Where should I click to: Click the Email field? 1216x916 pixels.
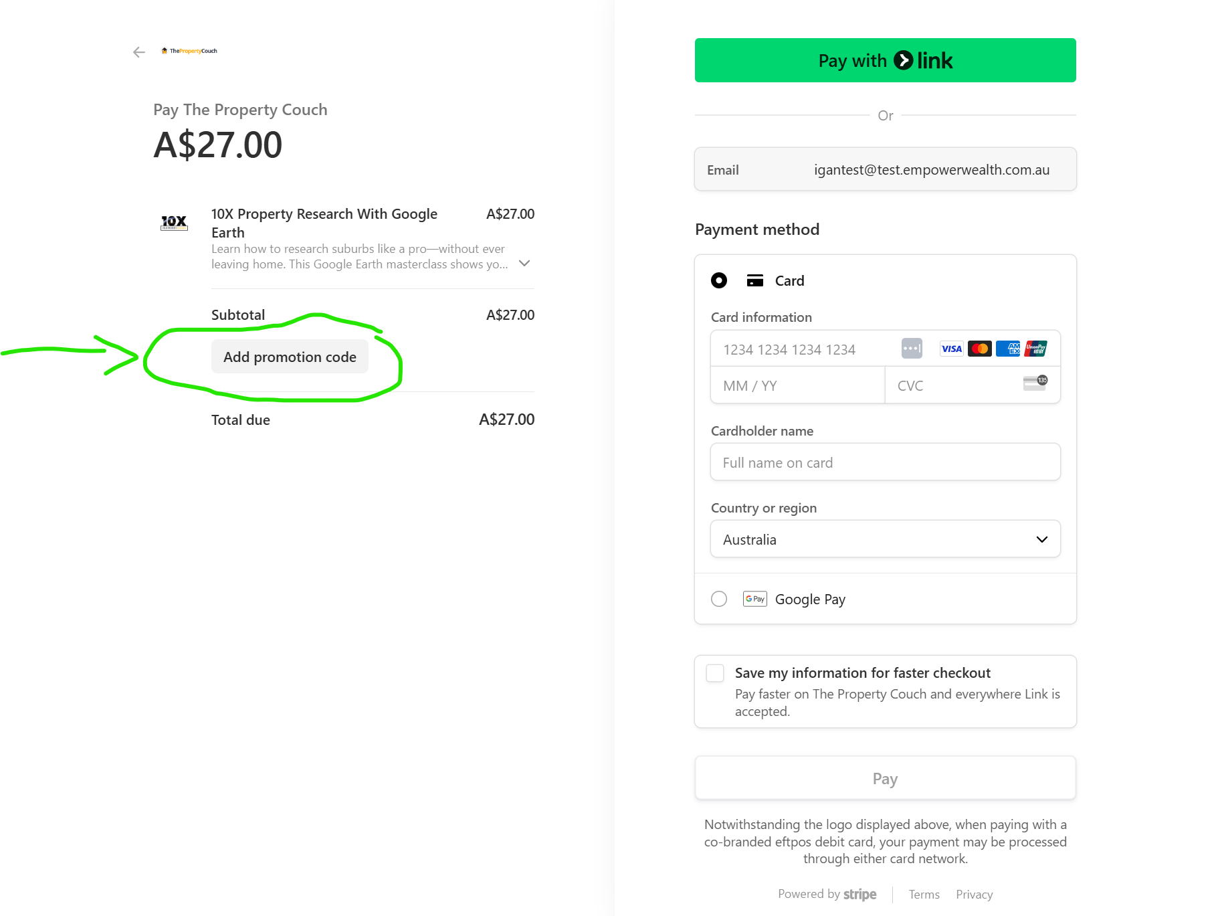(x=885, y=169)
